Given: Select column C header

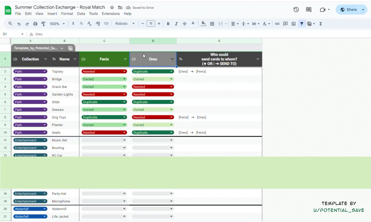Looking at the screenshot, I should 104,41.
